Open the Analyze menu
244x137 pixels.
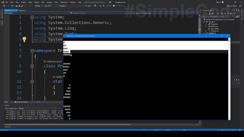click(49, 2)
